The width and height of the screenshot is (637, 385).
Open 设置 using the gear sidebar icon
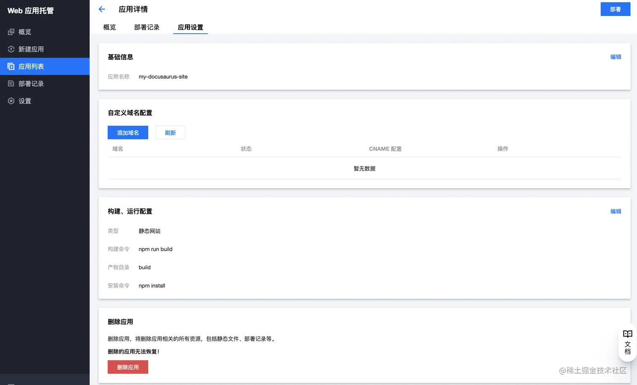tap(11, 101)
